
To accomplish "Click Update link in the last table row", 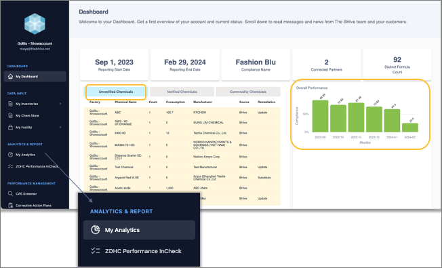I will coord(262,198).
